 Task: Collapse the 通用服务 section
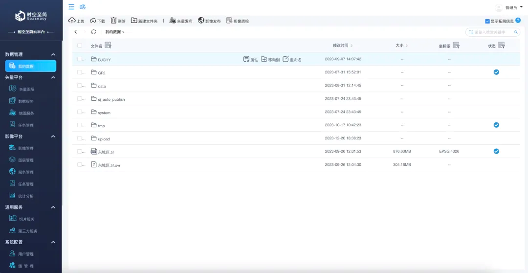coord(53,207)
